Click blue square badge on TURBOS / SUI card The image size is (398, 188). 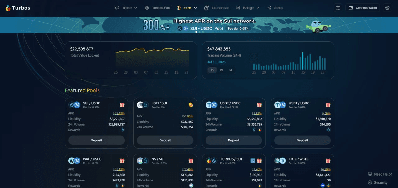(253, 161)
